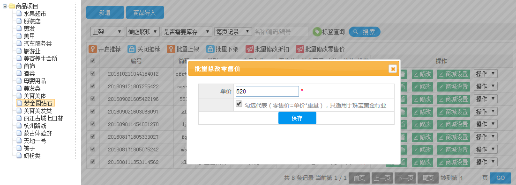Uncheck row 20160902160306​8097 checkbox

(x=93, y=111)
